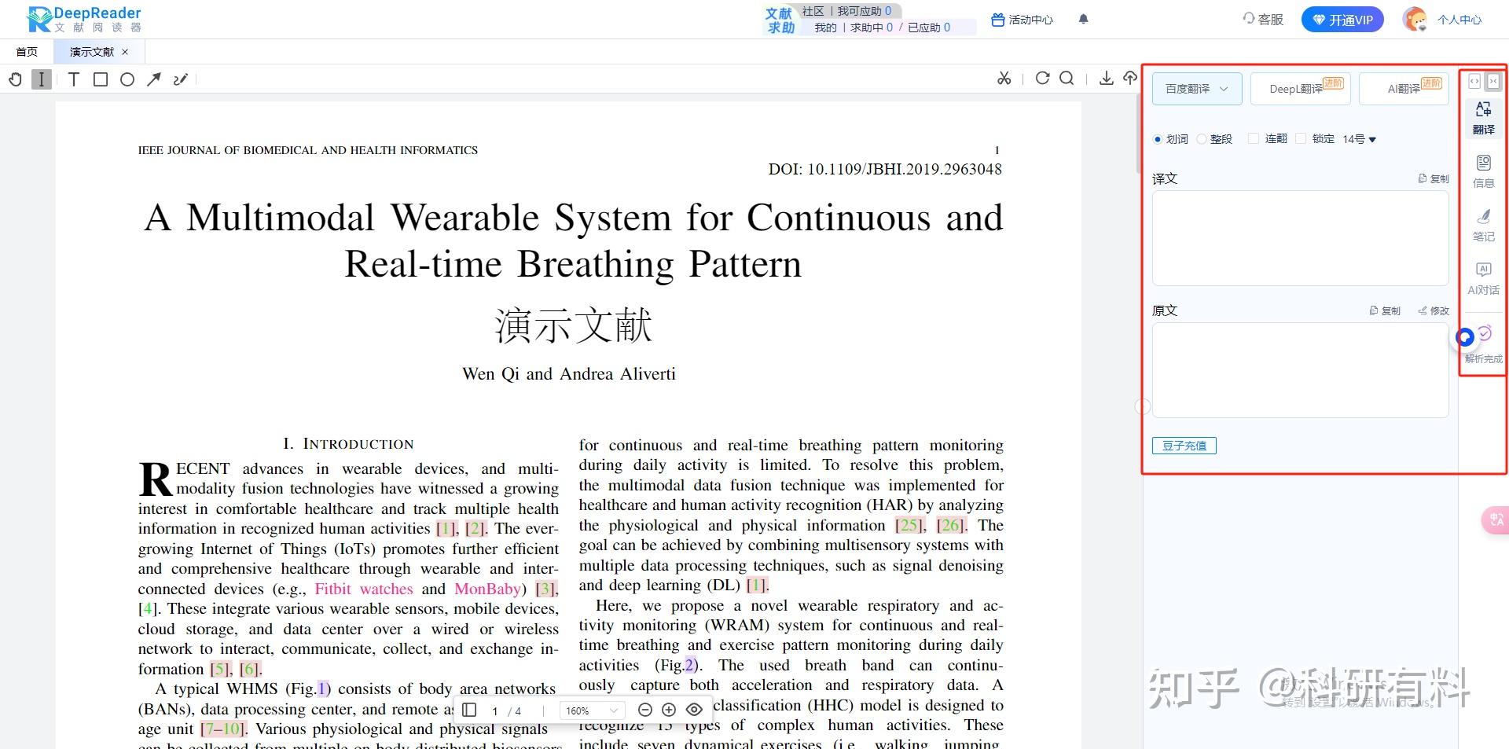Select the 整段 radio option
The width and height of the screenshot is (1509, 749).
1201,139
